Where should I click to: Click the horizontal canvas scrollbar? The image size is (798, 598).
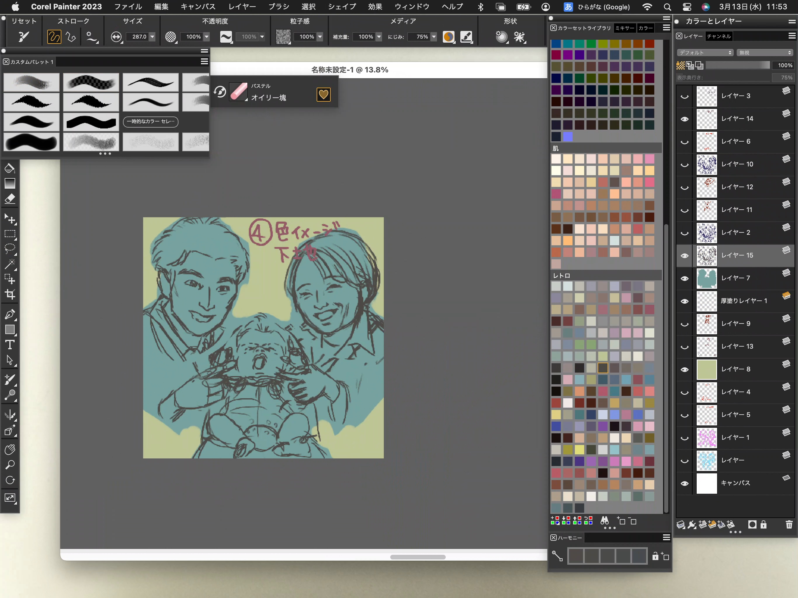(x=418, y=557)
